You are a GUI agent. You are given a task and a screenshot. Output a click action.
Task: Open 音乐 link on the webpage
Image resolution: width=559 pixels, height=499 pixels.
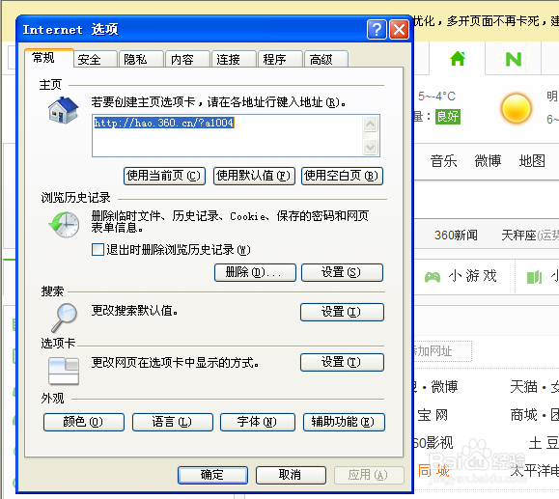point(443,161)
